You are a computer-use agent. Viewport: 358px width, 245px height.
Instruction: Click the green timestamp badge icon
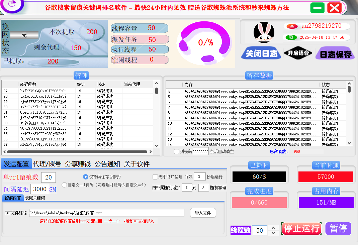291,37
